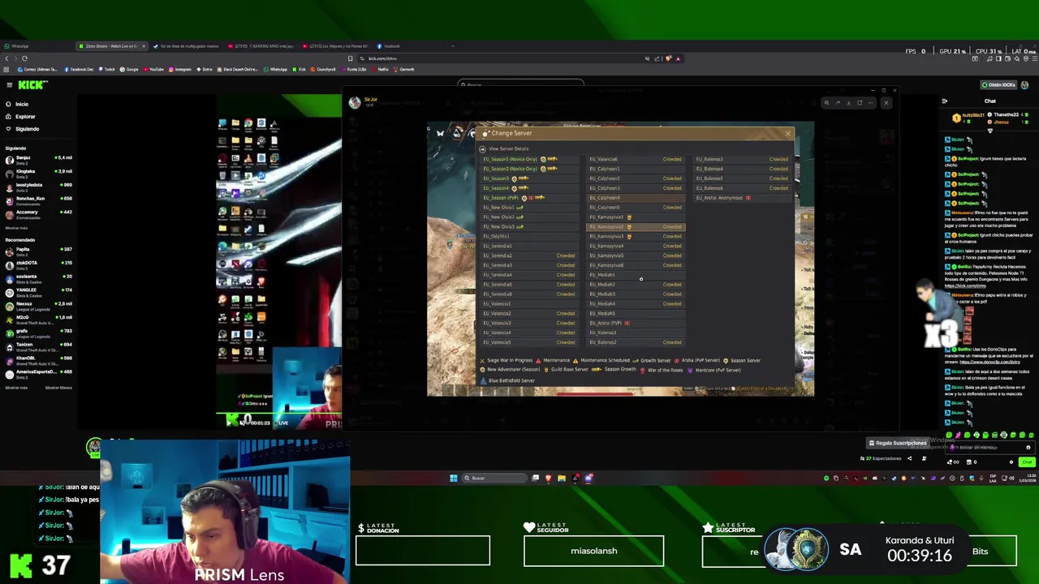Open the Black Desert Online bookmark
1039x584 pixels.
click(x=238, y=69)
